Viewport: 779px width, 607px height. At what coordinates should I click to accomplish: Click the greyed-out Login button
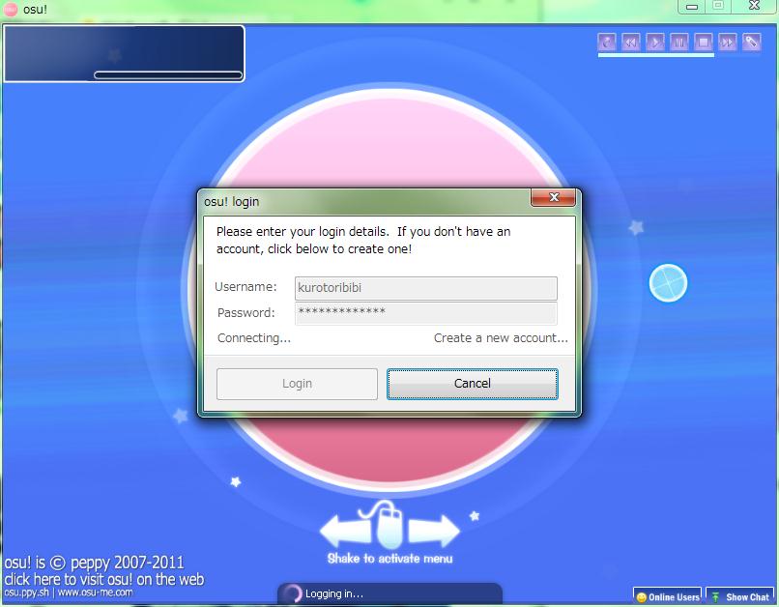point(297,384)
